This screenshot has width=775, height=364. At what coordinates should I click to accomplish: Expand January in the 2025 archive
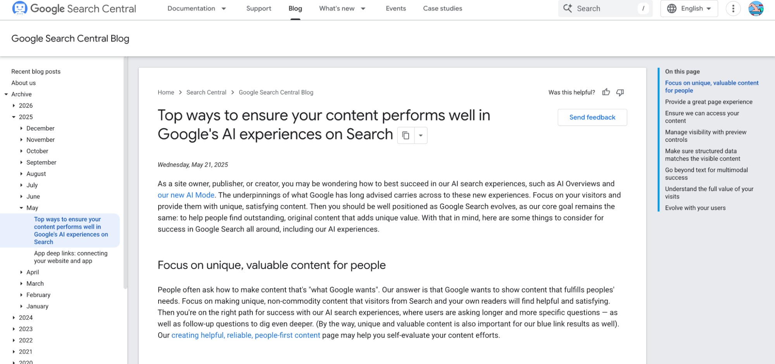coord(21,306)
